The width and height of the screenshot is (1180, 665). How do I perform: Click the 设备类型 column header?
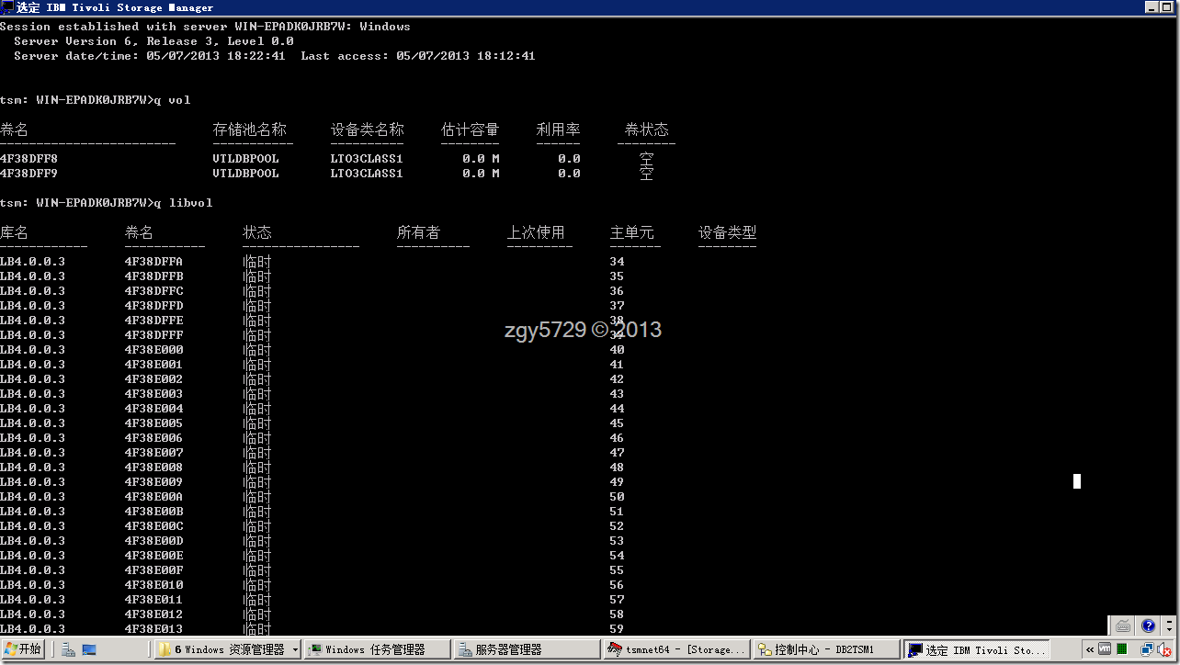tap(727, 232)
